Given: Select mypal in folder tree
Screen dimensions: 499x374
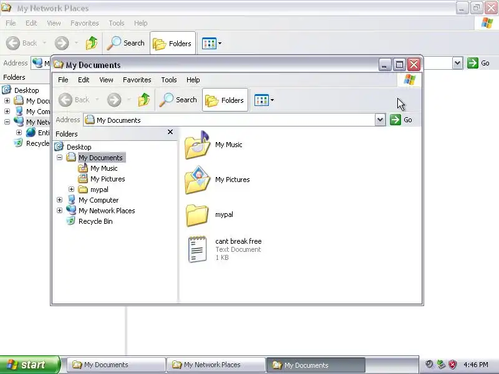Looking at the screenshot, I should [99, 189].
